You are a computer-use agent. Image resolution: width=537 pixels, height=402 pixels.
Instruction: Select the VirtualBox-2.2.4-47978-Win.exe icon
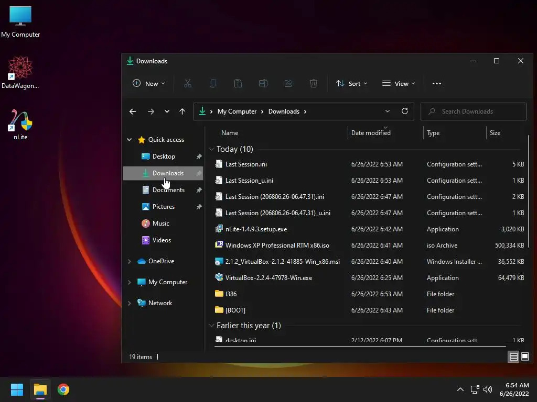[219, 277]
